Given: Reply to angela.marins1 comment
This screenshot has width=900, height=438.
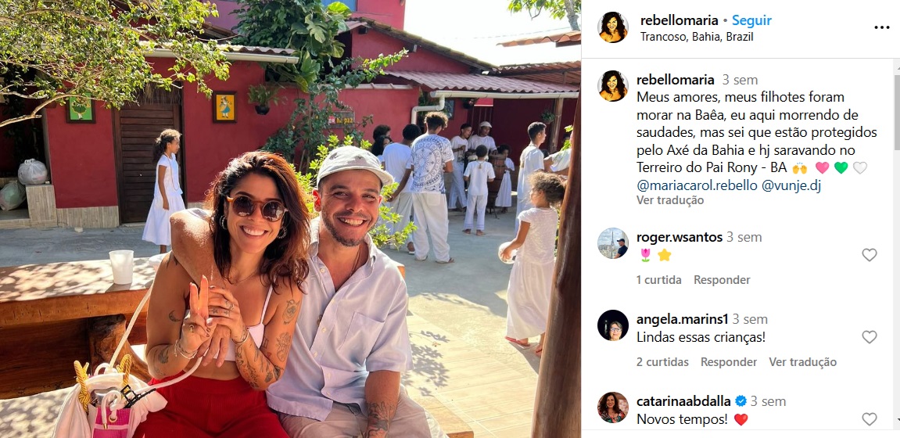Looking at the screenshot, I should pyautogui.click(x=729, y=362).
